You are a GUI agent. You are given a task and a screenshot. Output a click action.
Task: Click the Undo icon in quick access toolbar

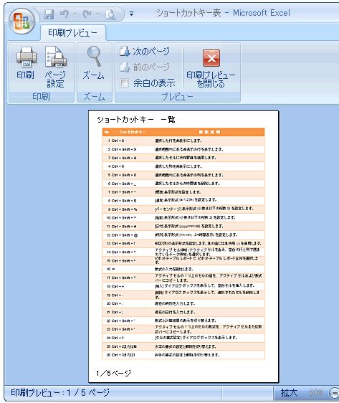65,14
